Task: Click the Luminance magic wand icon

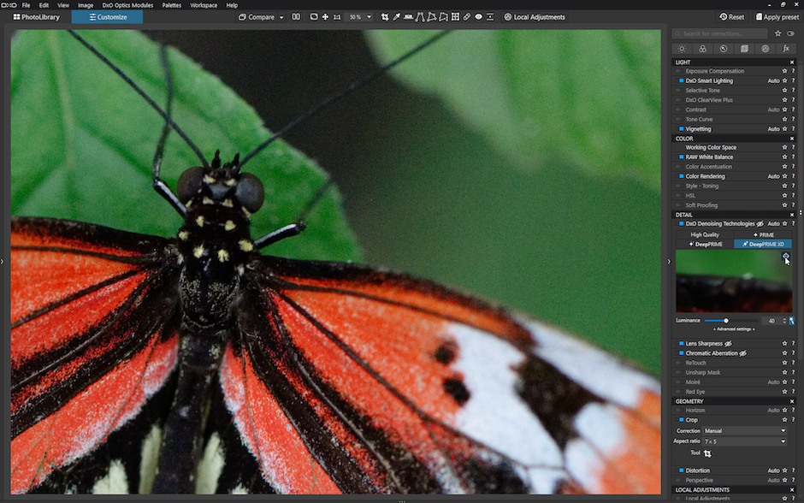Action: point(792,321)
